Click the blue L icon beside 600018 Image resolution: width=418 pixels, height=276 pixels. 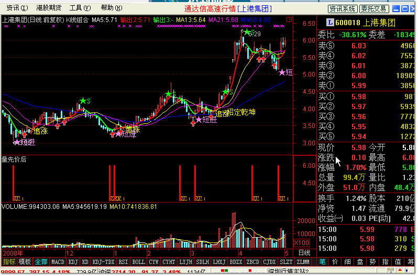[x=330, y=23]
